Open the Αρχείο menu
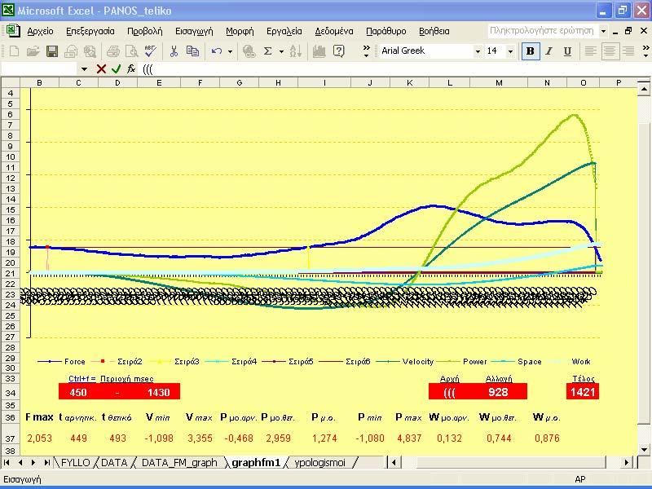The width and height of the screenshot is (652, 489). tap(40, 31)
